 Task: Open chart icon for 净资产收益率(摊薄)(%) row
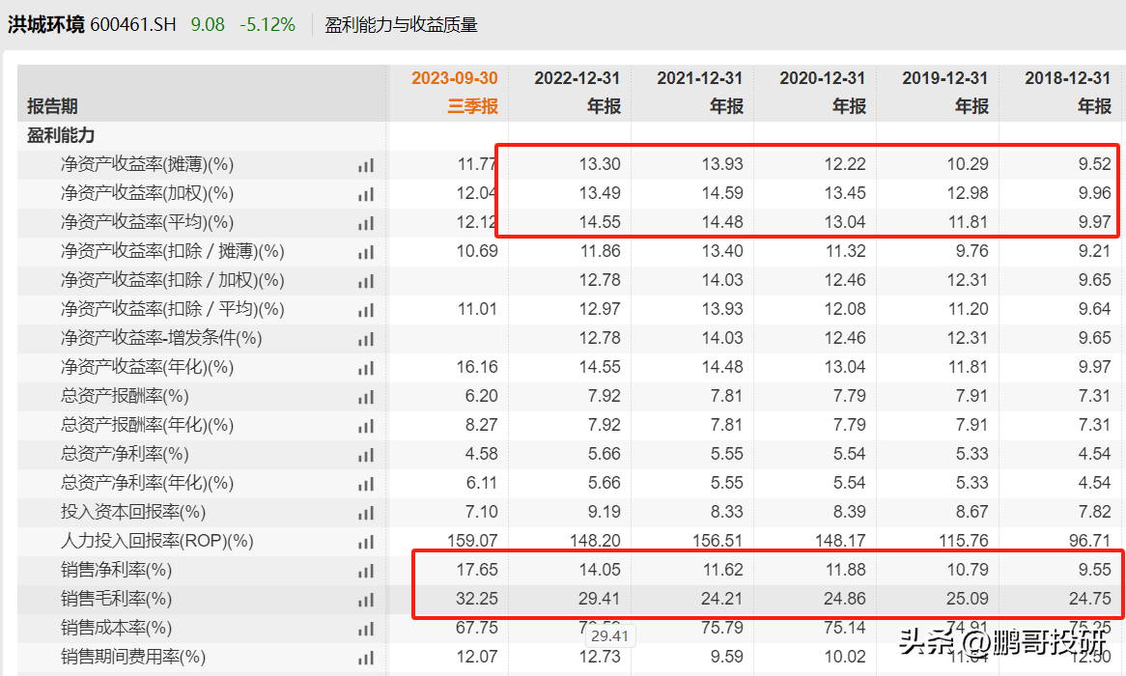tap(366, 165)
